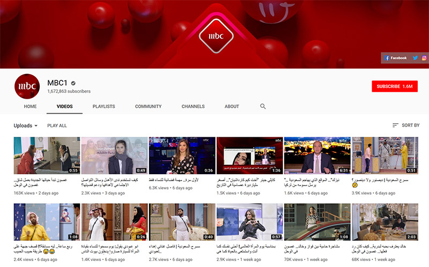Click title of video with 1.5K views
This screenshot has height=267, width=429.
tap(246, 182)
